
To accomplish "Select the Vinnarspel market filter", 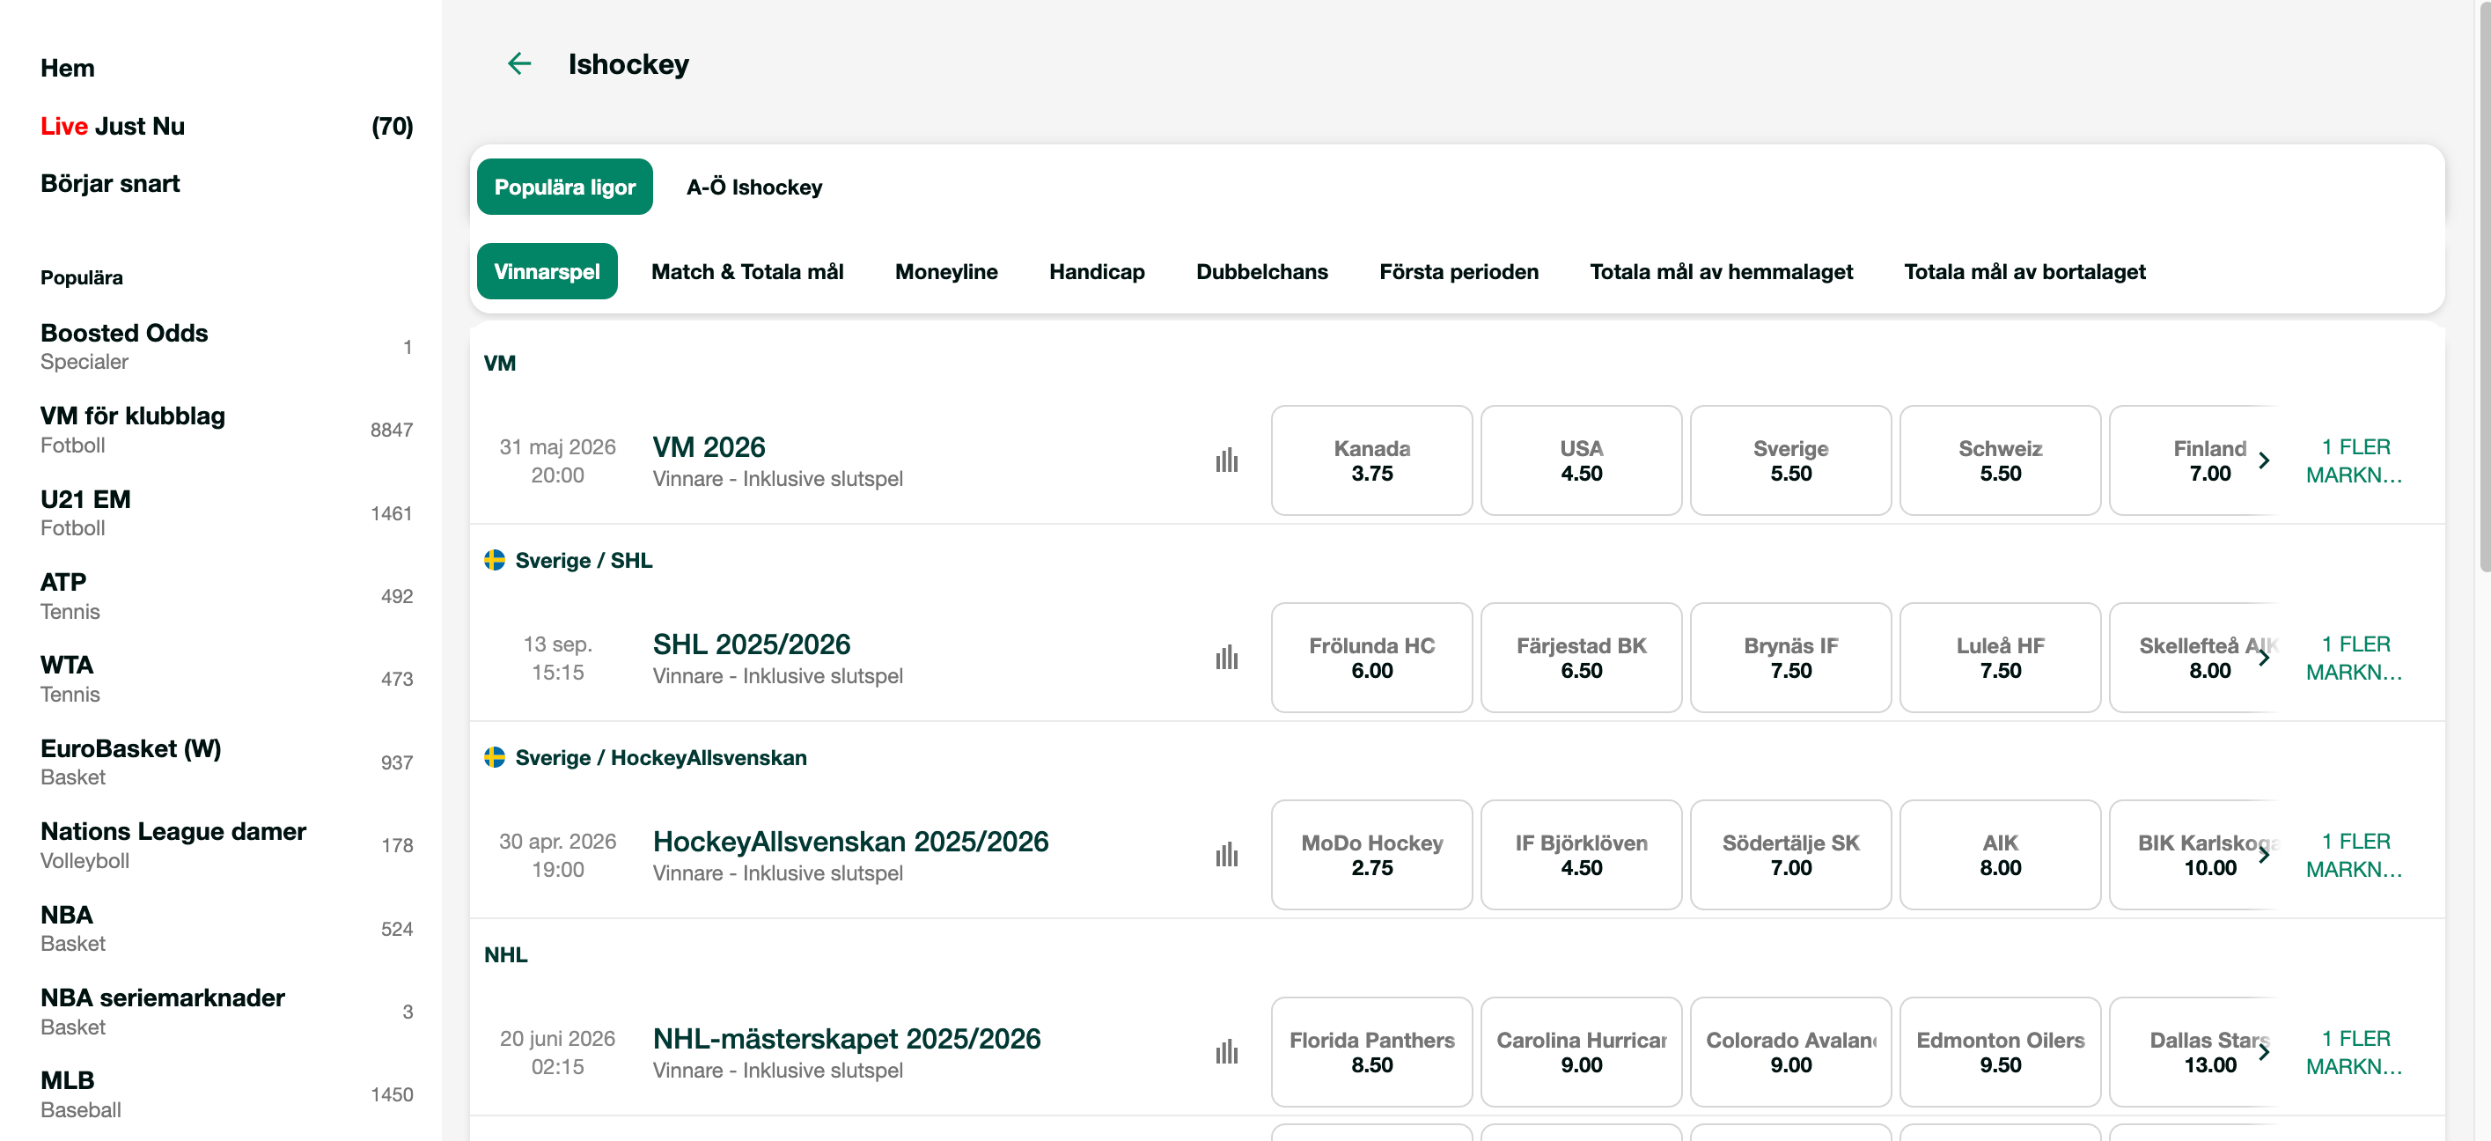I will click(x=547, y=272).
